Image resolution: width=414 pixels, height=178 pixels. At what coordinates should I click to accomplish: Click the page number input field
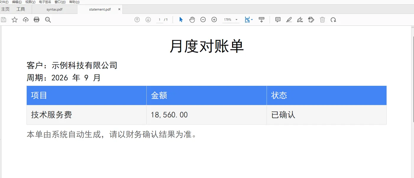160,20
